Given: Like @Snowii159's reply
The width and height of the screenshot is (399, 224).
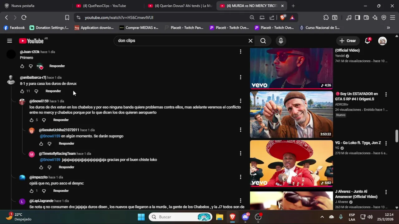Looking at the screenshot, I should (31, 120).
